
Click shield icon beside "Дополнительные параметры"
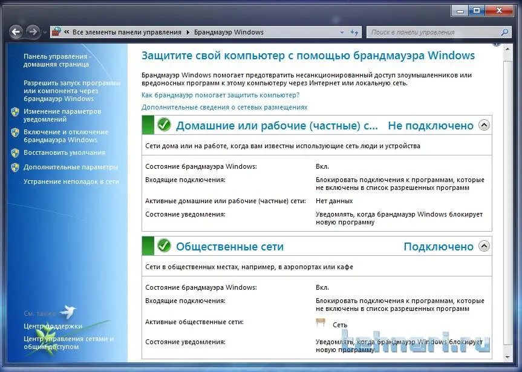pos(15,167)
